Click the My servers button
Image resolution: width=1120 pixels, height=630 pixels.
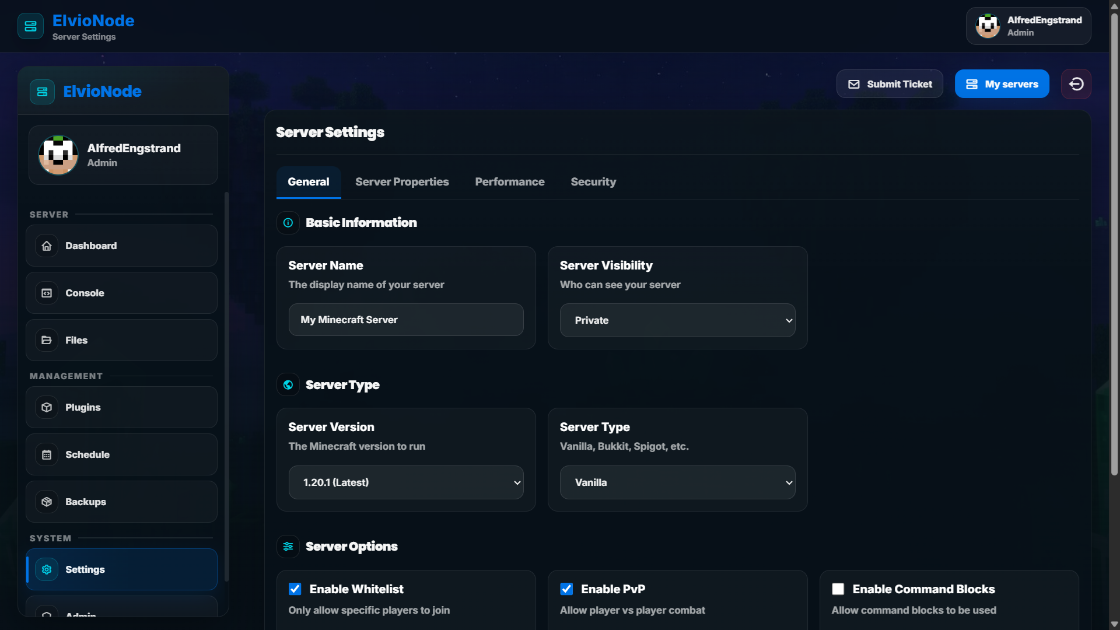(x=1002, y=84)
